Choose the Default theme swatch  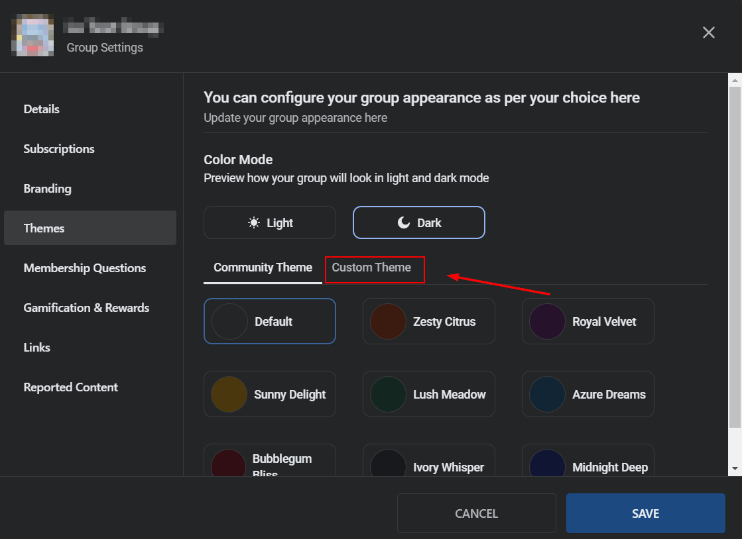pyautogui.click(x=270, y=321)
